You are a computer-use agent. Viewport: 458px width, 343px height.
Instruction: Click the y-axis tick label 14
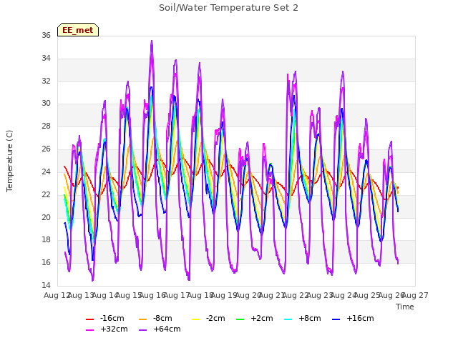point(46,285)
